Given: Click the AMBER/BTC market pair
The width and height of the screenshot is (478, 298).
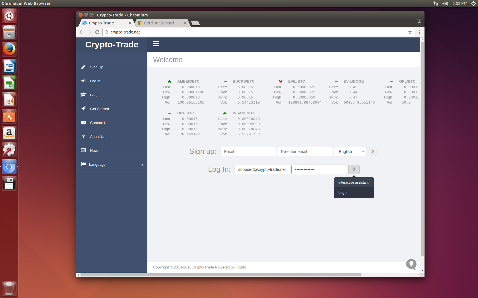Looking at the screenshot, I should click(x=188, y=81).
